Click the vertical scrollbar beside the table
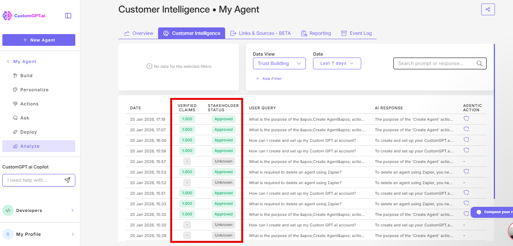The image size is (513, 246). pyautogui.click(x=494, y=121)
